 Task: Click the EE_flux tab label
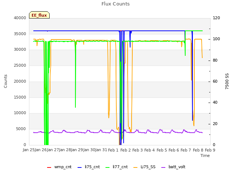point(39,15)
